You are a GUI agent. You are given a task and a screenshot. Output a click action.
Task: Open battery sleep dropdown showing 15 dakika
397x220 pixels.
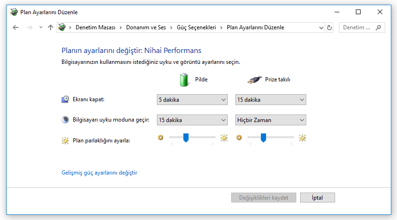[192, 120]
